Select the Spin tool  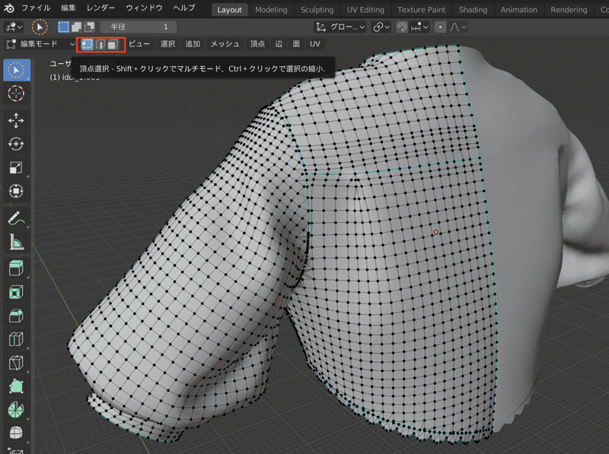(x=16, y=410)
